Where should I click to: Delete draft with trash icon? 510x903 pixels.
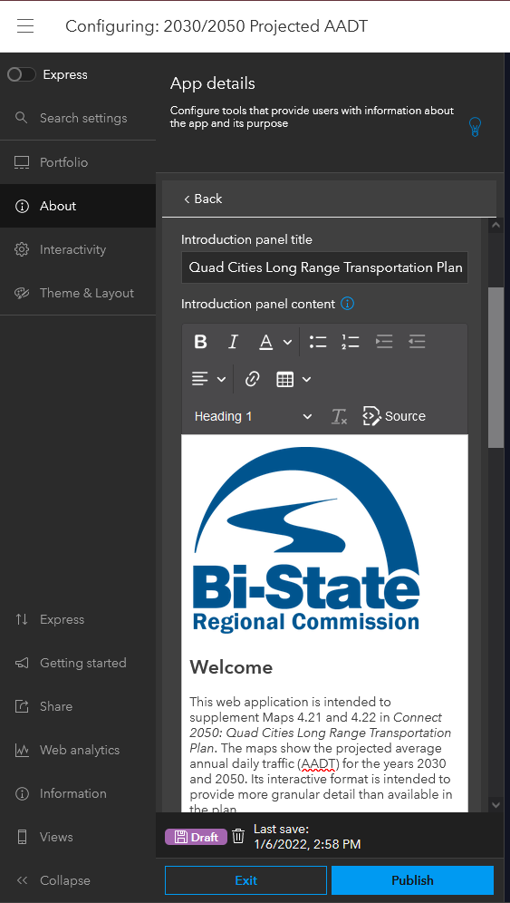point(238,837)
